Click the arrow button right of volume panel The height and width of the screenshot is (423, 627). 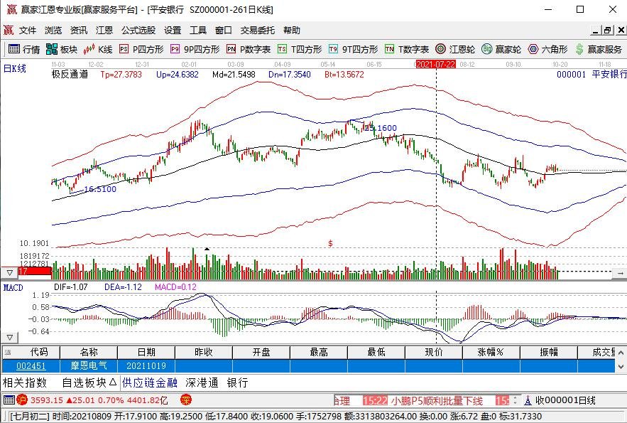click(621, 273)
